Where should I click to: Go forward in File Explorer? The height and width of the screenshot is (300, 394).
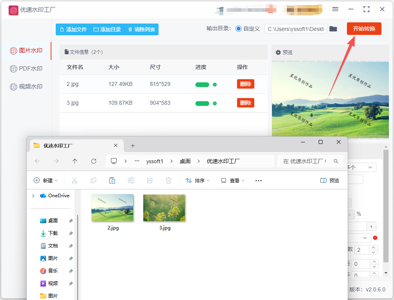56,161
